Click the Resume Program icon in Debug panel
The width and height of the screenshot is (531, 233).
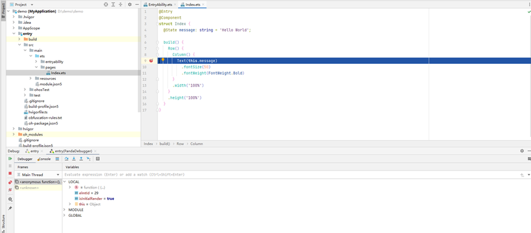coord(10,159)
